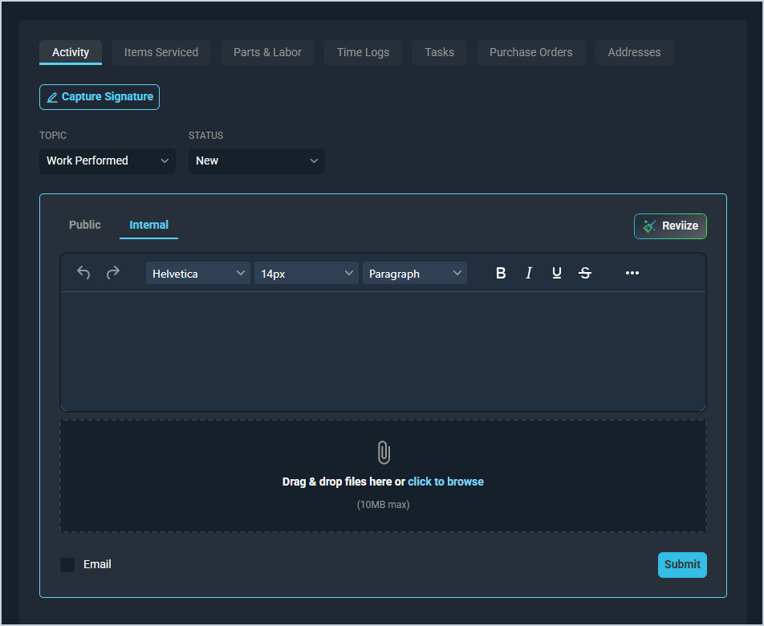Click the Reviize button

click(670, 226)
